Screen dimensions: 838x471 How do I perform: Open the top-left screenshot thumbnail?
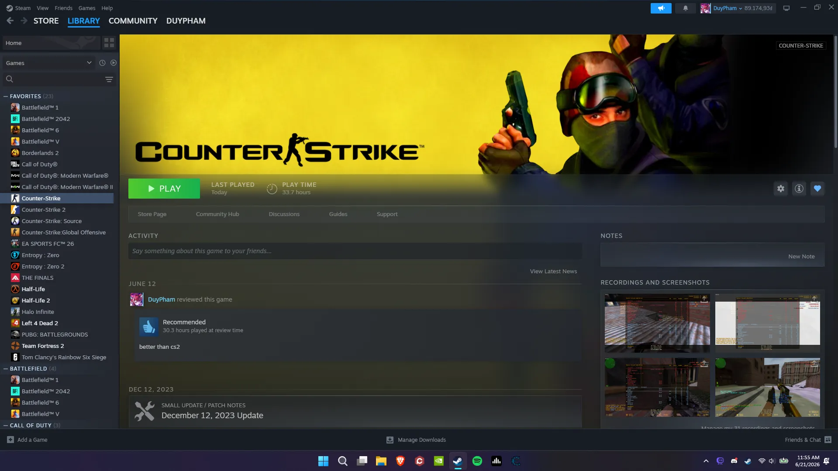tap(657, 323)
